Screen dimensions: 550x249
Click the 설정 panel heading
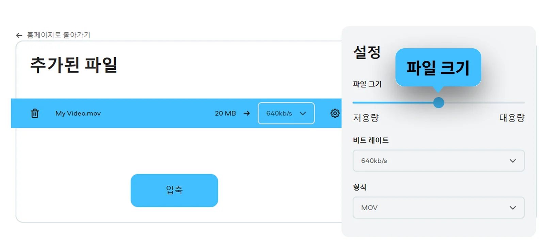pos(367,52)
